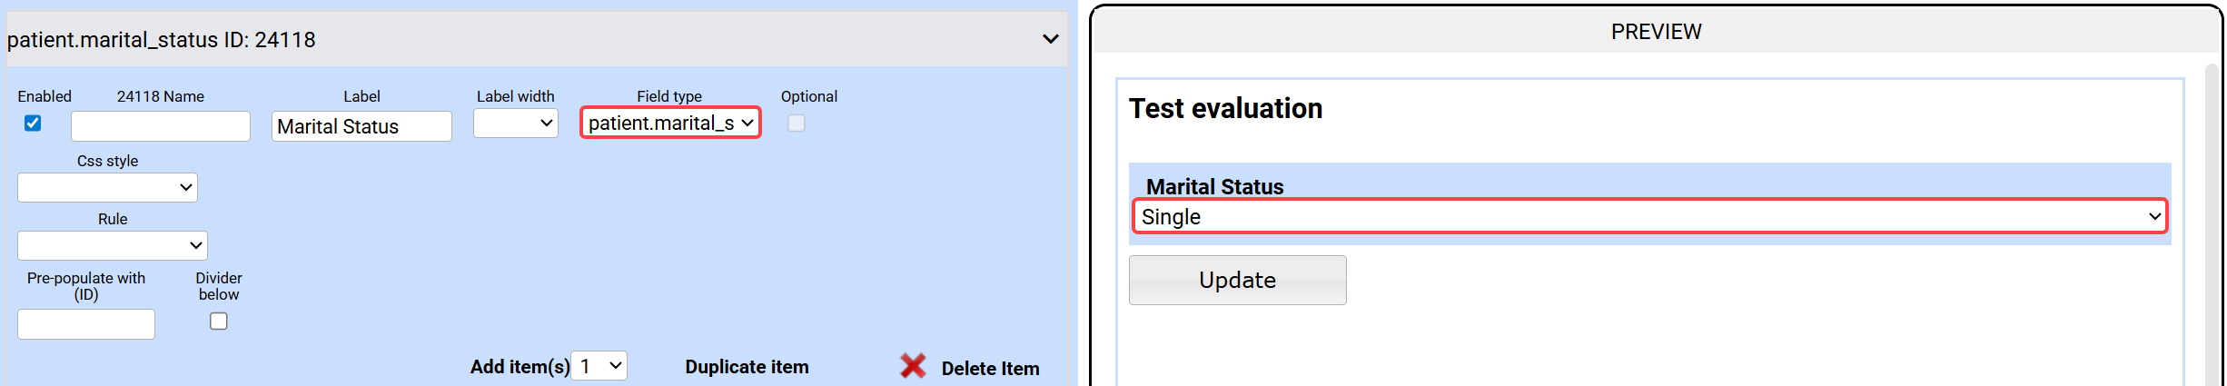
Task: Open the Field type dropdown
Action: tap(670, 123)
